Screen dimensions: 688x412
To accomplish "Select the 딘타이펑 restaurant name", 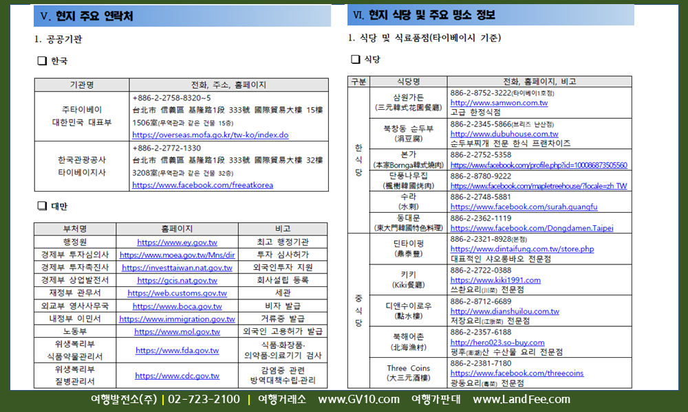I will point(409,244).
